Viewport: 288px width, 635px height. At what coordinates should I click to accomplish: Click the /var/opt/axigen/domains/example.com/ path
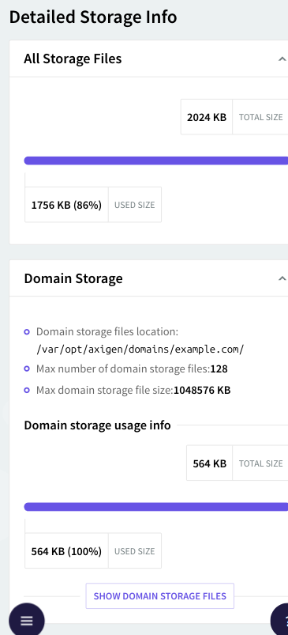coord(140,350)
